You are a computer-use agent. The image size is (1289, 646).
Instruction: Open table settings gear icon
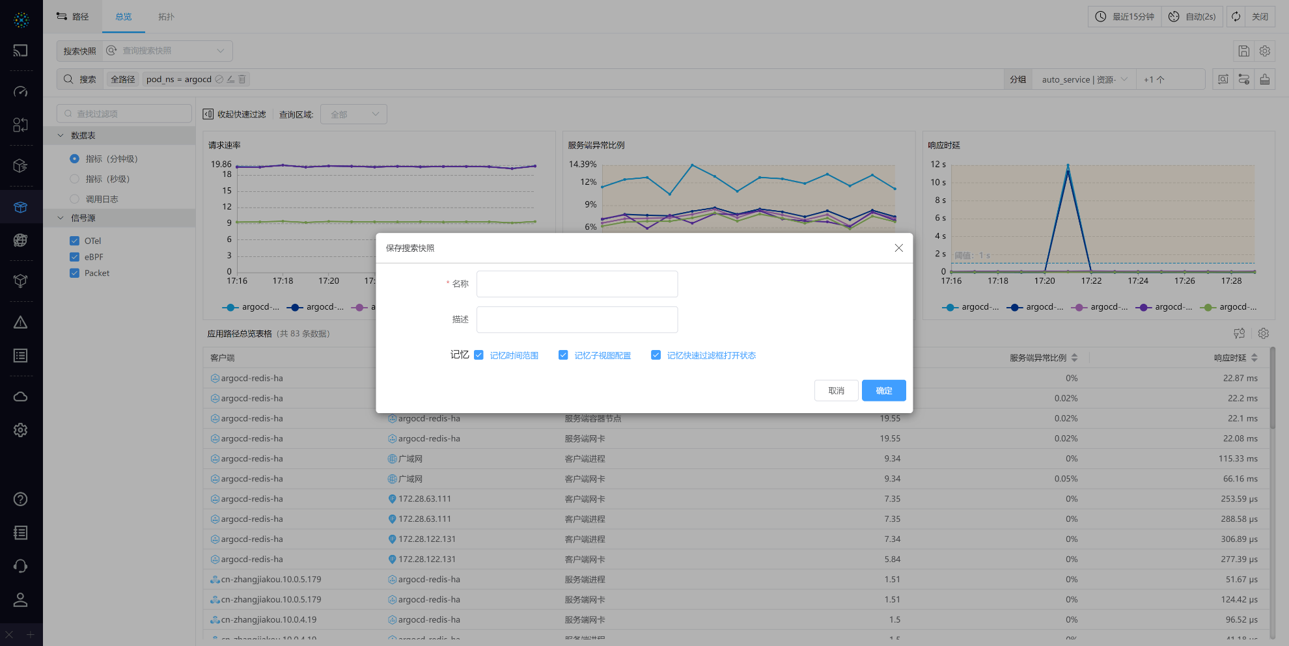click(x=1264, y=334)
